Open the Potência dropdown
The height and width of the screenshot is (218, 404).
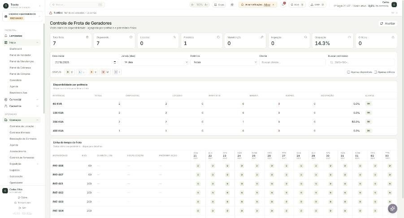pyautogui.click(x=224, y=62)
